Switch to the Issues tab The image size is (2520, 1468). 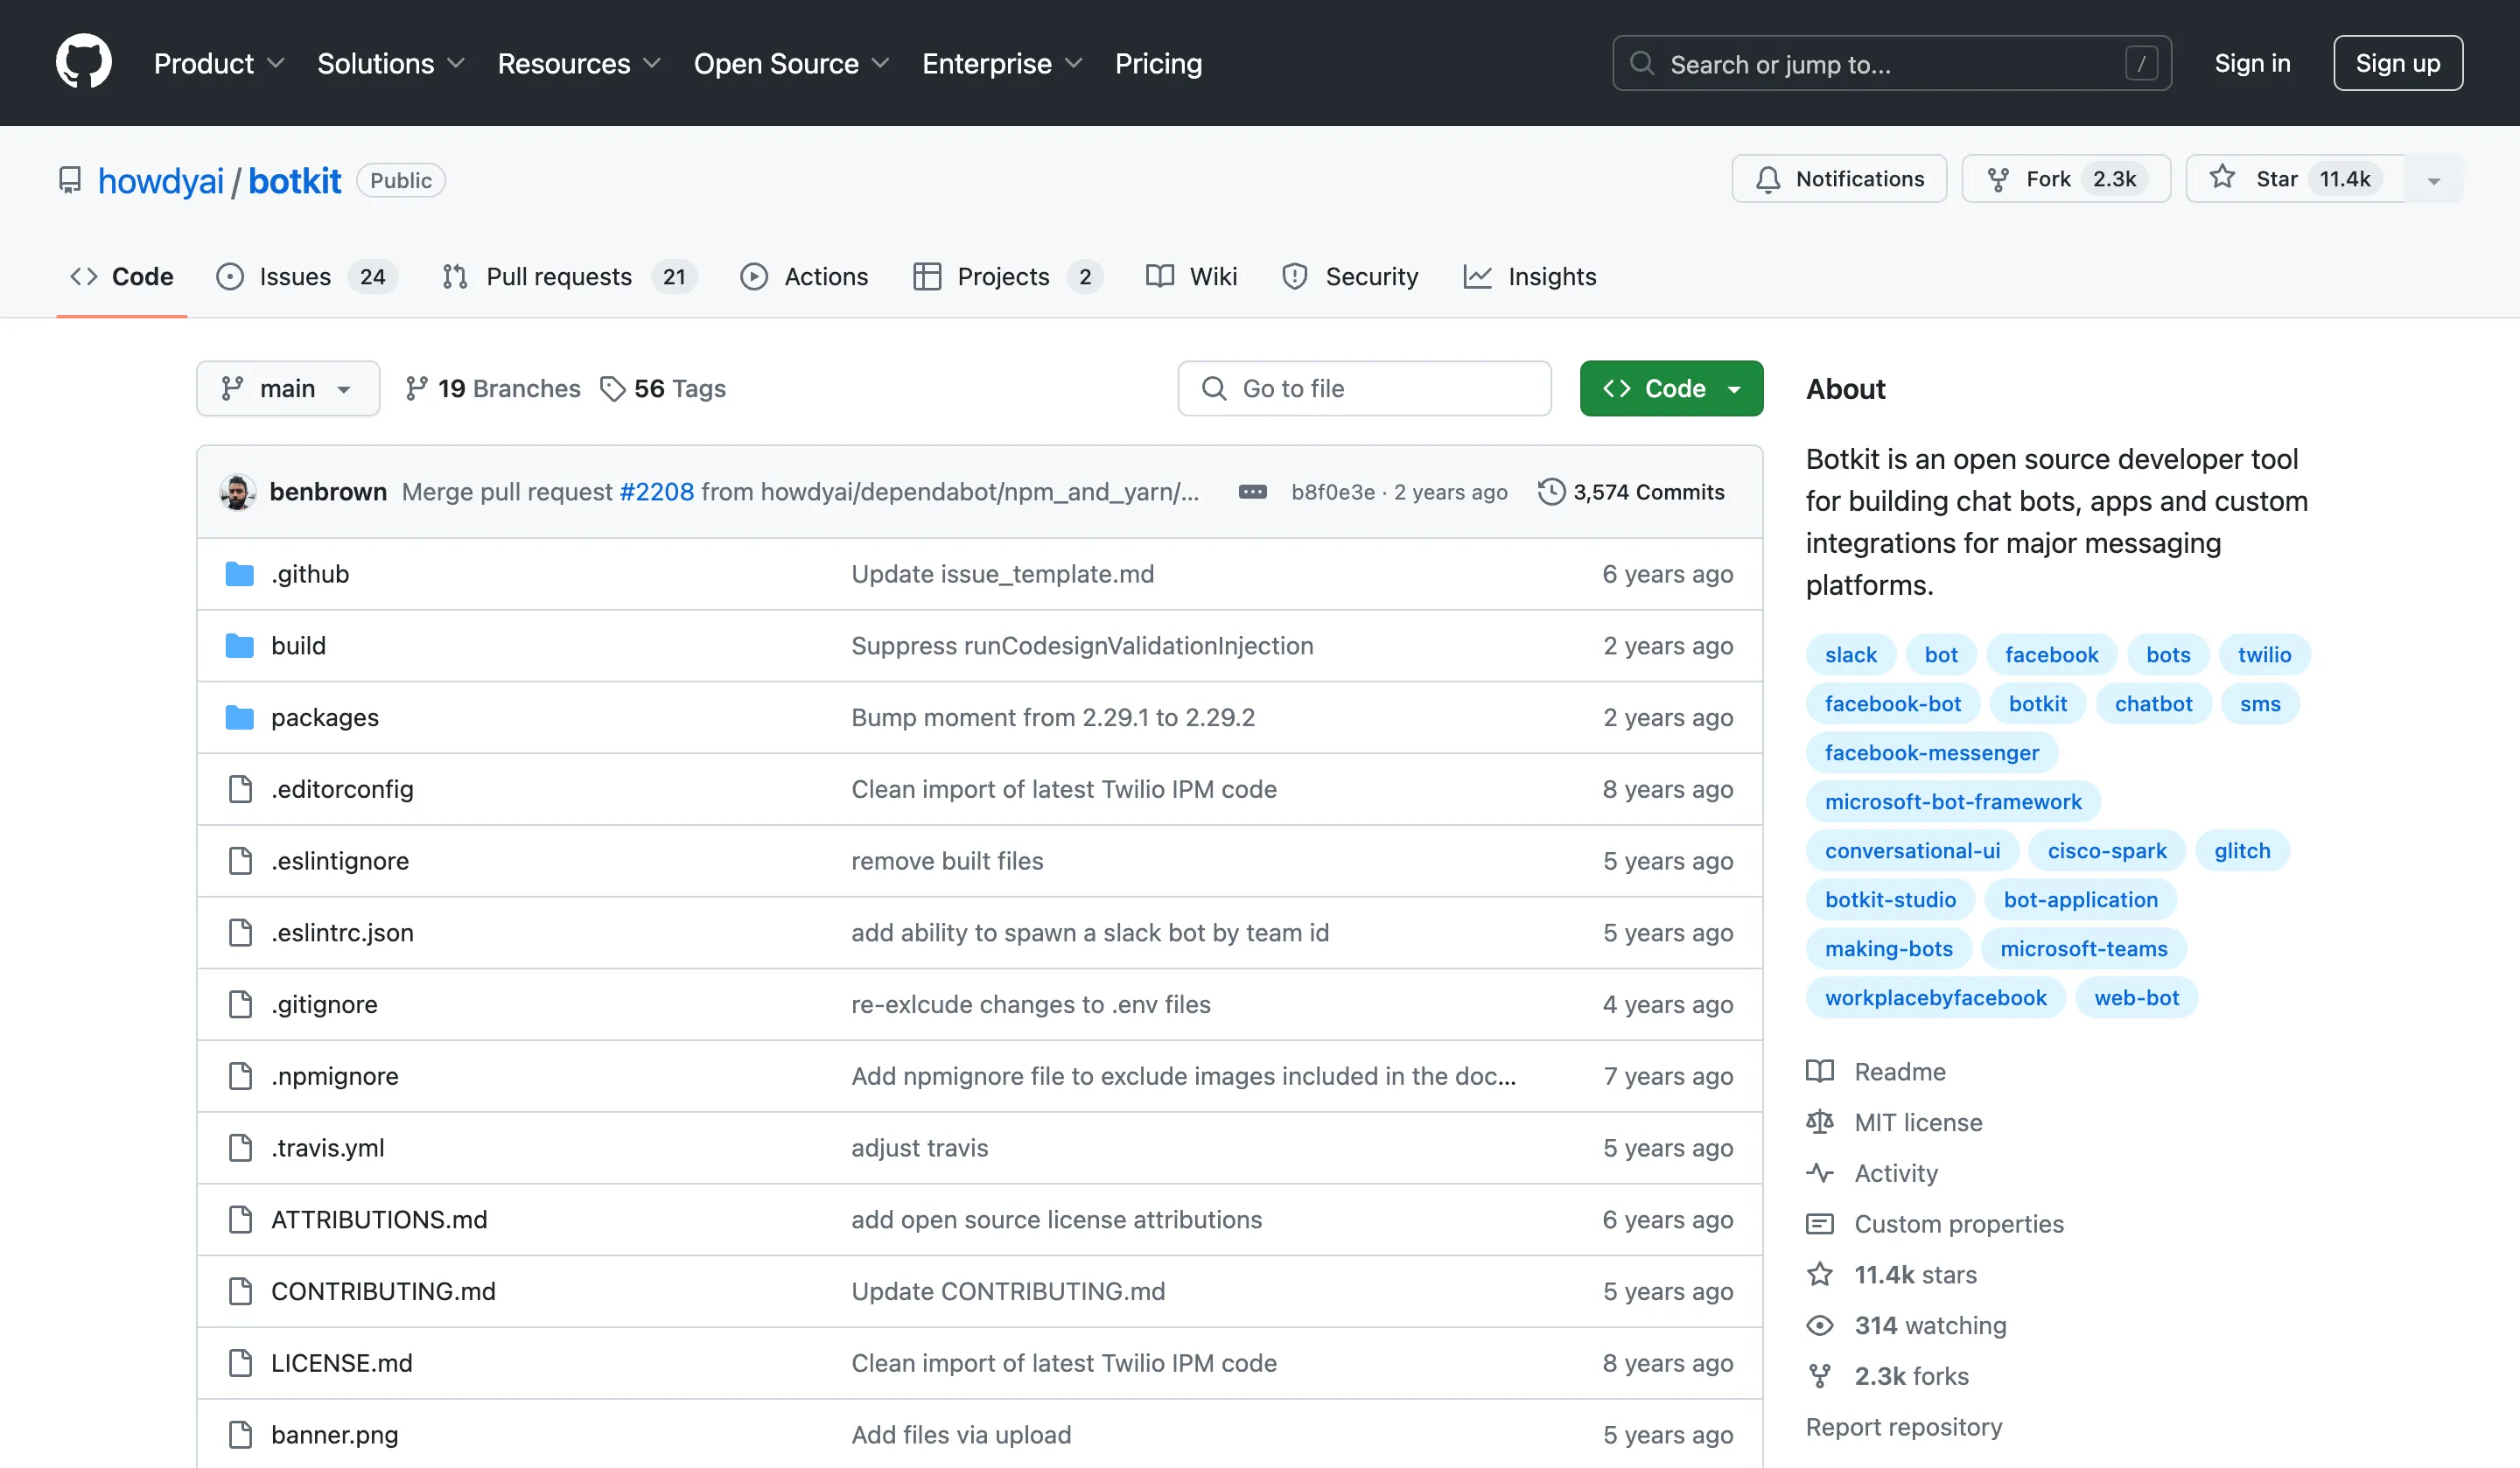click(295, 276)
